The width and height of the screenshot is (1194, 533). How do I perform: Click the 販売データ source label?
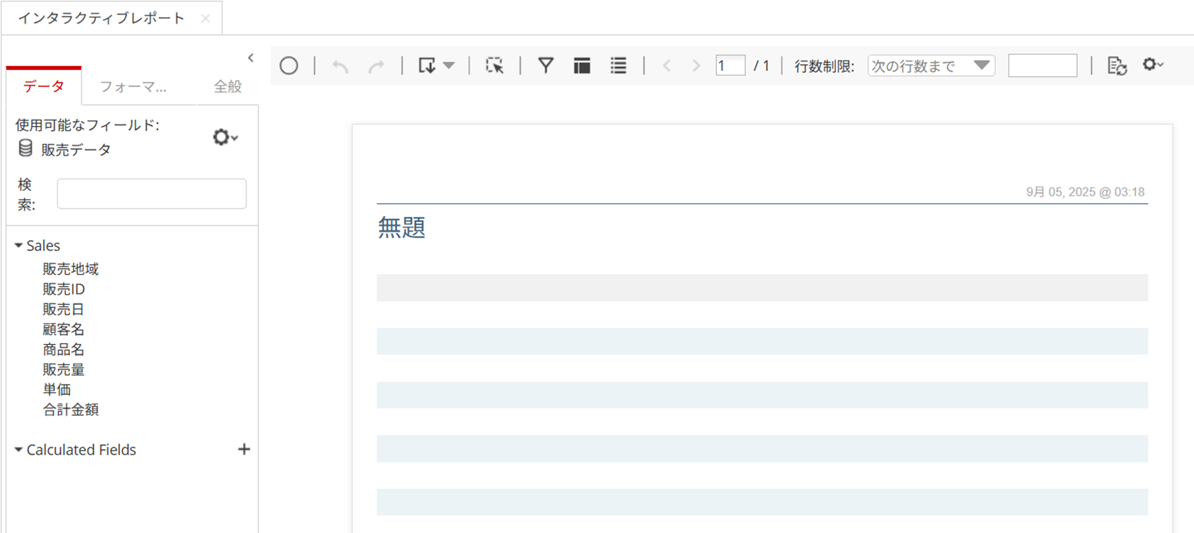pyautogui.click(x=76, y=150)
